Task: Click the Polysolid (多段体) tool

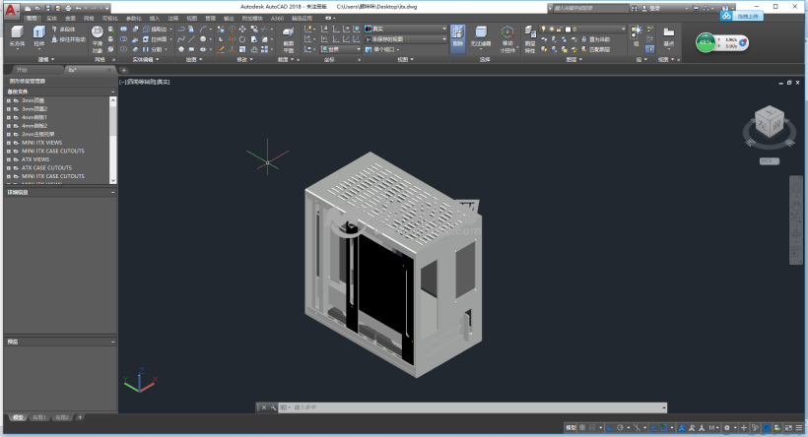Action: pos(63,30)
